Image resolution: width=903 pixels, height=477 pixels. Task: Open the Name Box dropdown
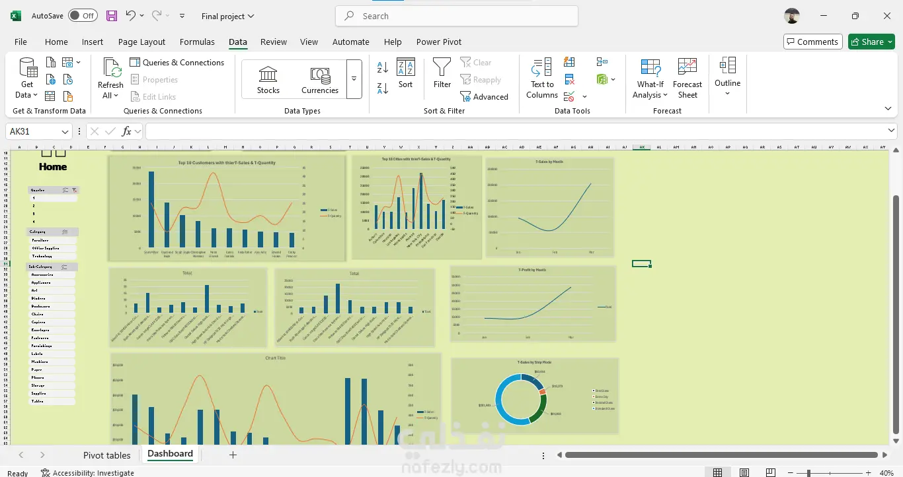(65, 131)
